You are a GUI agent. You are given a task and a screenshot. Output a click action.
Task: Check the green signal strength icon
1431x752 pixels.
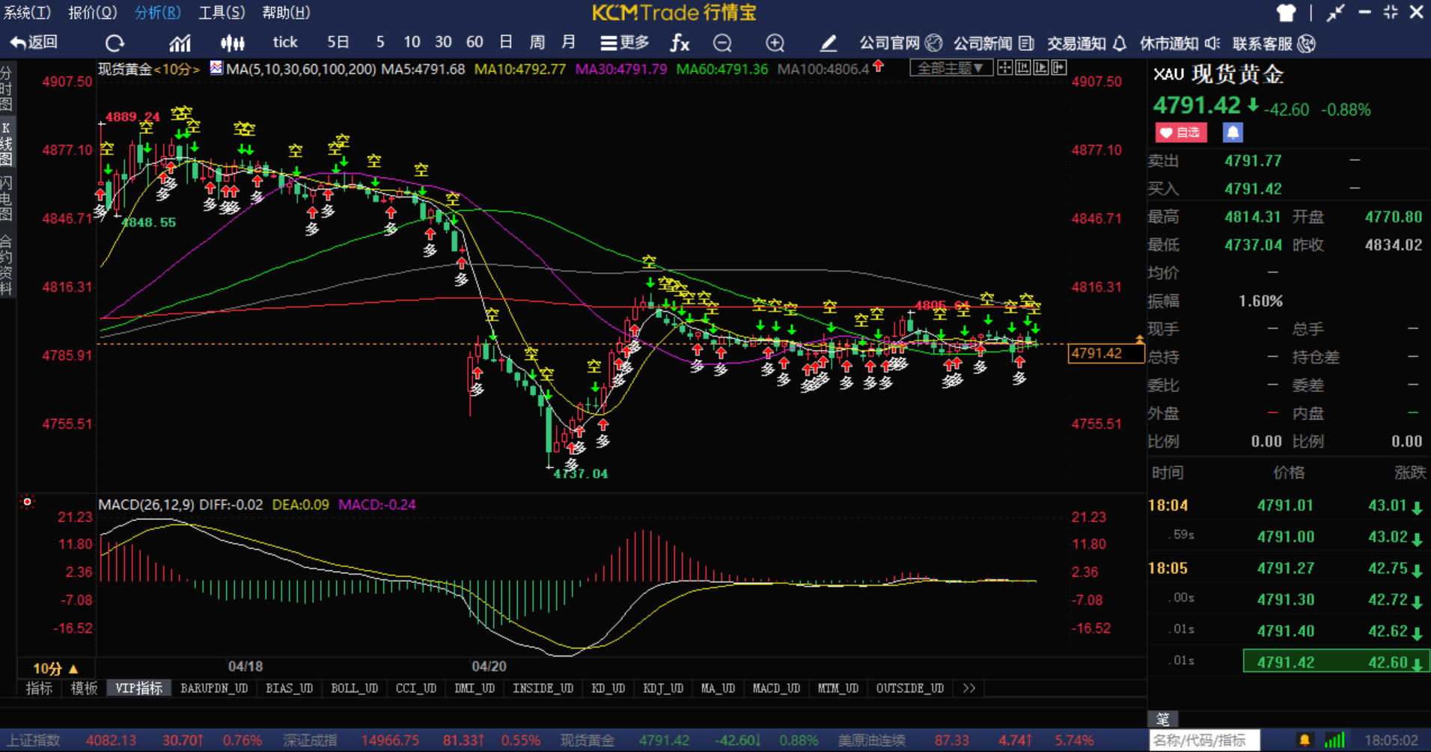coord(1334,740)
